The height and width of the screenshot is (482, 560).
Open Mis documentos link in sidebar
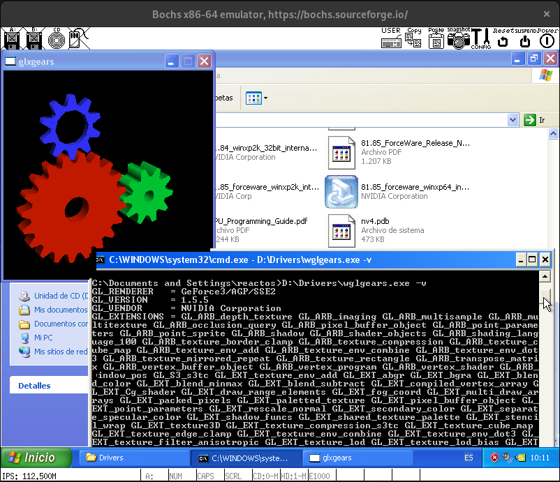[61, 310]
